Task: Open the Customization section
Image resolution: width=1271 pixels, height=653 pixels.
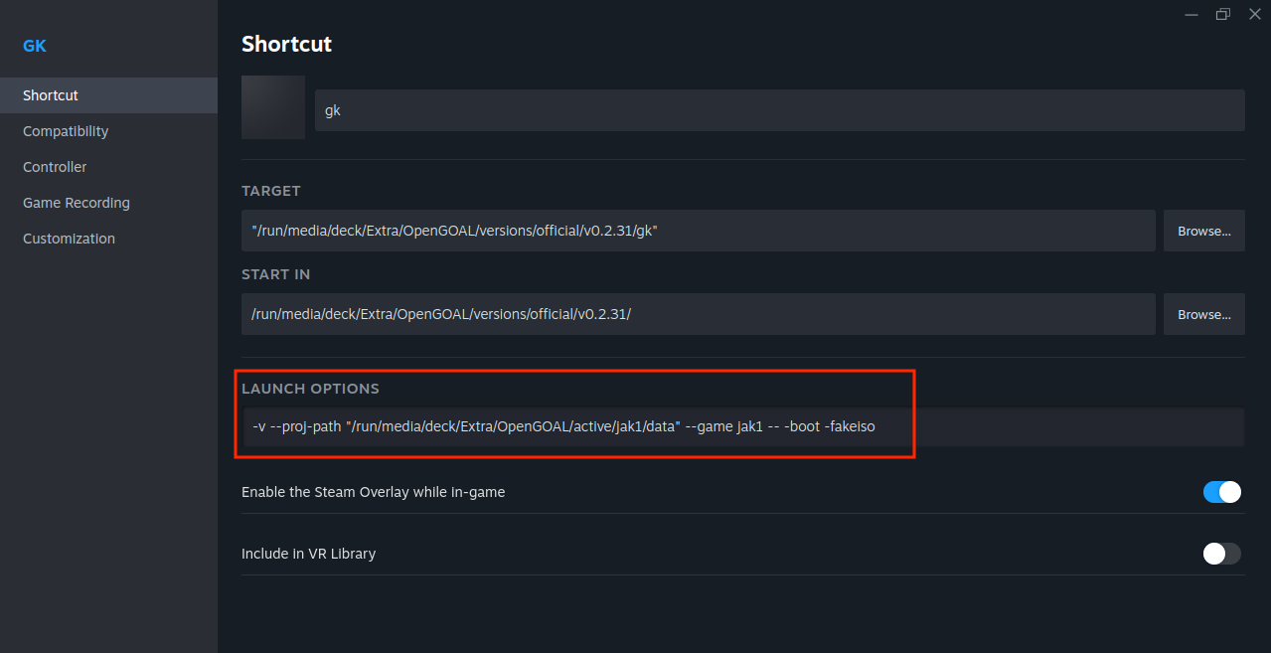Action: click(69, 239)
